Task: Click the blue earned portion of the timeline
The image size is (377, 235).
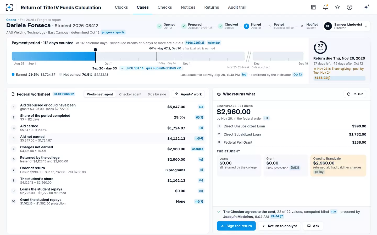Action: pyautogui.click(x=53, y=56)
